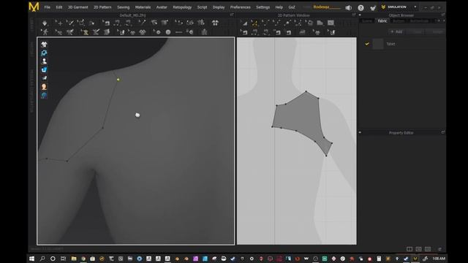468x263 pixels.
Task: Open the Sewing menu
Action: pyautogui.click(x=124, y=7)
